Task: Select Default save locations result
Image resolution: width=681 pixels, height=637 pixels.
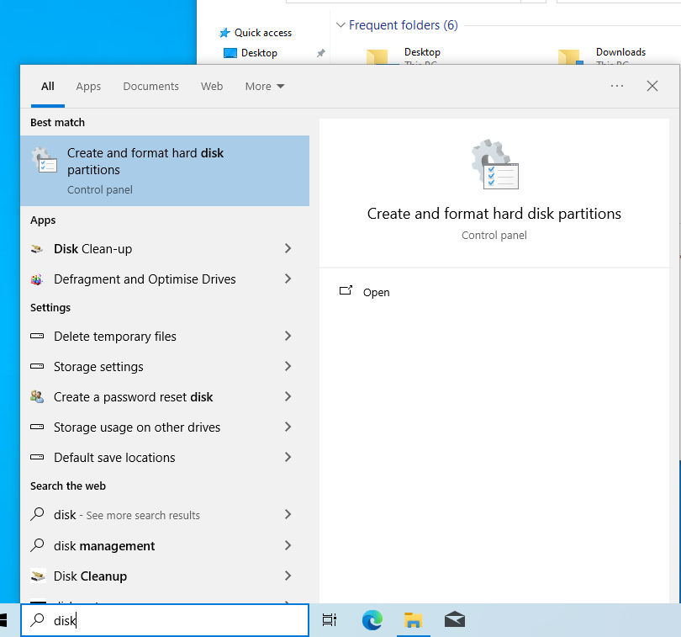Action: [x=165, y=458]
